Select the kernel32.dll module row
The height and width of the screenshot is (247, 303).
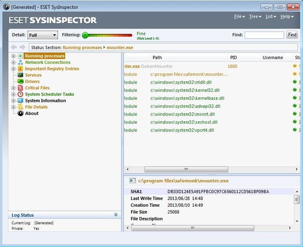pos(212,90)
